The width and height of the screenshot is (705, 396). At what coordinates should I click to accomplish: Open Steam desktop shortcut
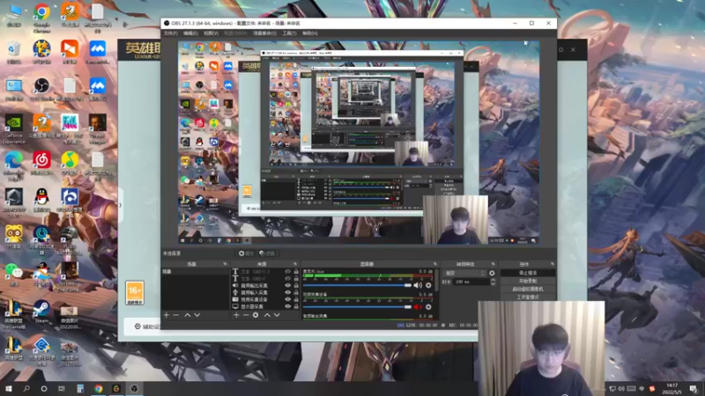pyautogui.click(x=41, y=312)
